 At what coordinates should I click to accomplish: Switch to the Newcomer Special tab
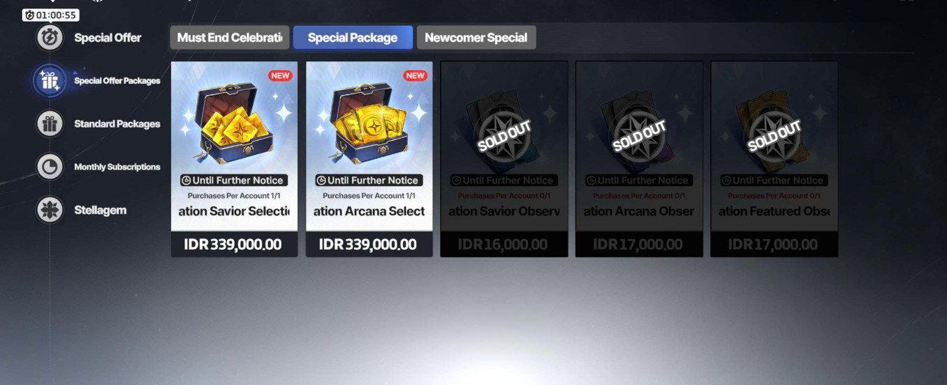click(476, 38)
